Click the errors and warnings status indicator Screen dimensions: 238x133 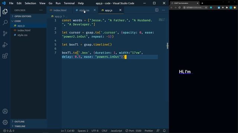pyautogui.click(x=9, y=131)
